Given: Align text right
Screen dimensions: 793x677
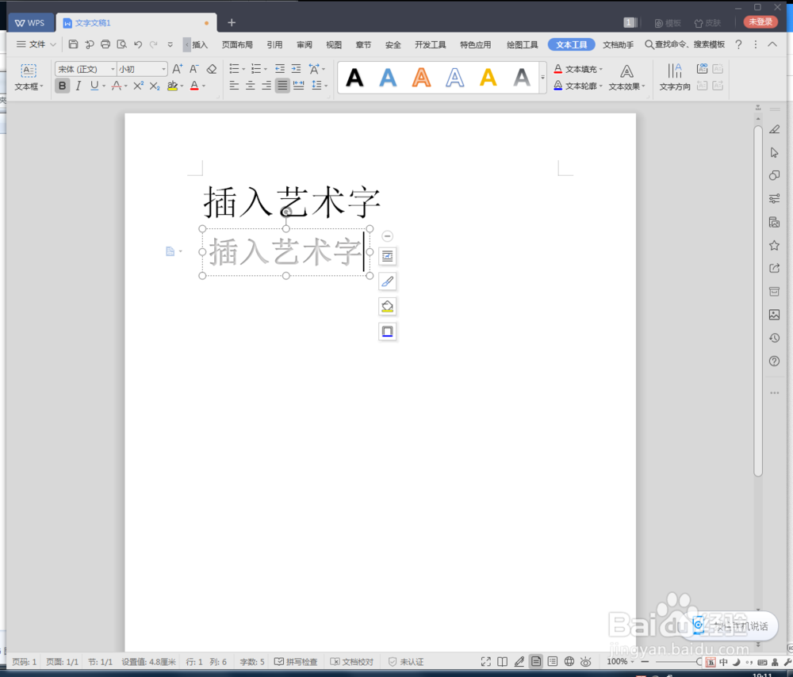Looking at the screenshot, I should (266, 86).
